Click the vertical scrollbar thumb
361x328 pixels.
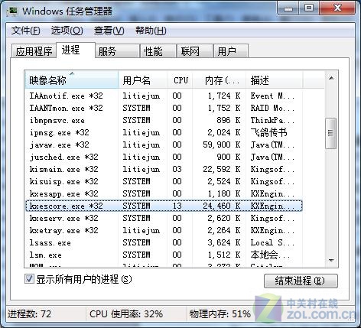point(331,133)
